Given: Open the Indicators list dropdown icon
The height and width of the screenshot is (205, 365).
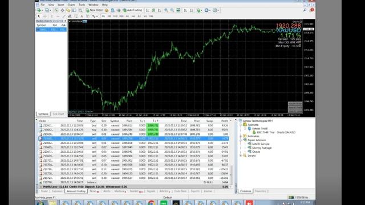Looking at the screenshot, I should (x=200, y=10).
